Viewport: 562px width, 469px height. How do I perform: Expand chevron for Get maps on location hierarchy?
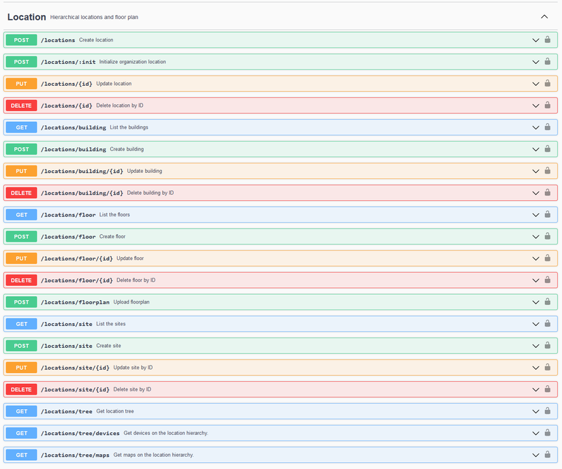535,455
